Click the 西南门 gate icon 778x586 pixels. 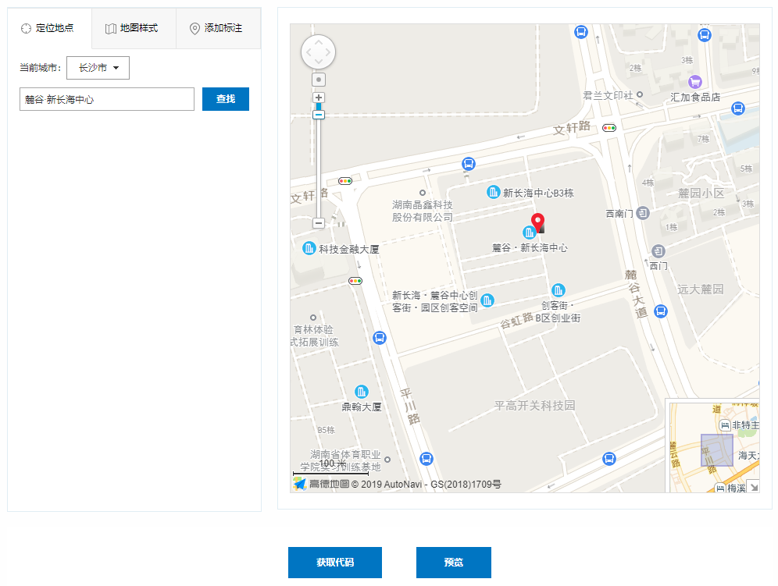point(643,213)
